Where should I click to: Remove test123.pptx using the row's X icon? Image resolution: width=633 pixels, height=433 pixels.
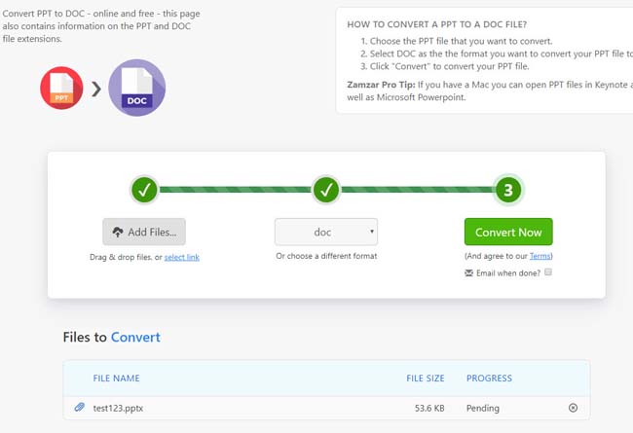573,408
